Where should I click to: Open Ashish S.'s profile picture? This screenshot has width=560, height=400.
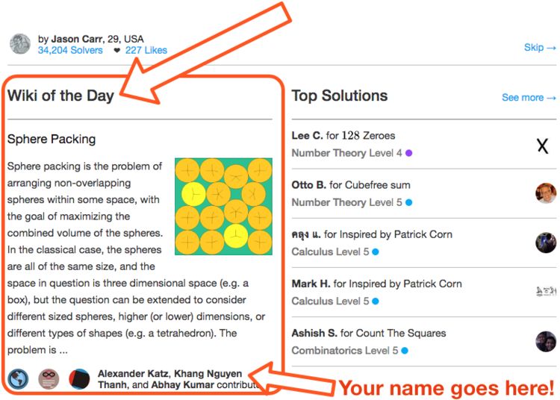click(x=546, y=342)
